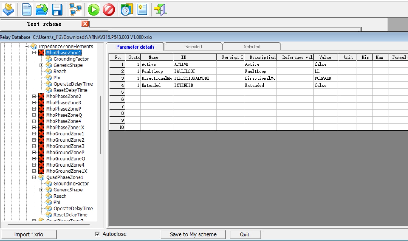Select OperateDelayTime under MhoPhaseZone1

pyautogui.click(x=73, y=84)
